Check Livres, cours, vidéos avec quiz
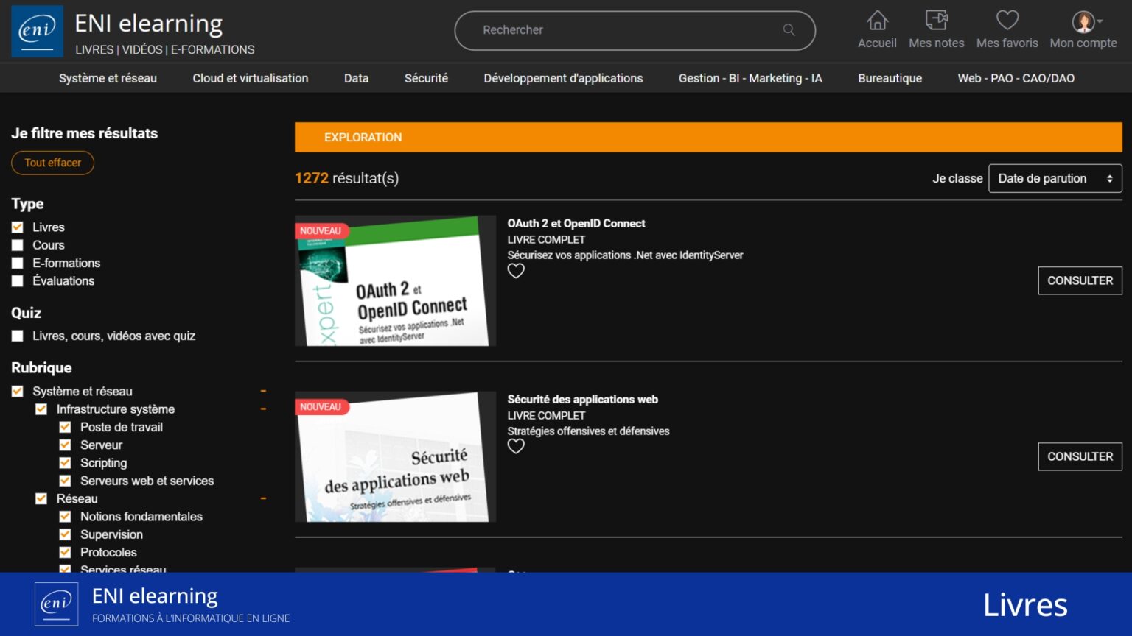This screenshot has height=636, width=1132. pyautogui.click(x=17, y=336)
